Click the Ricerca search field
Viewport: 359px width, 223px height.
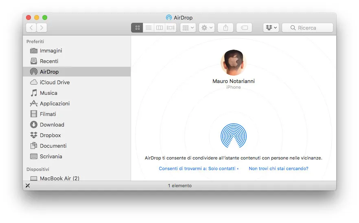click(x=307, y=28)
